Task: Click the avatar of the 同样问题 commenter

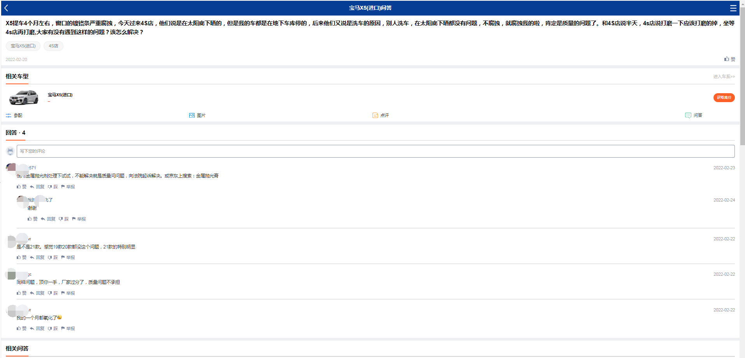Action: tap(11, 275)
